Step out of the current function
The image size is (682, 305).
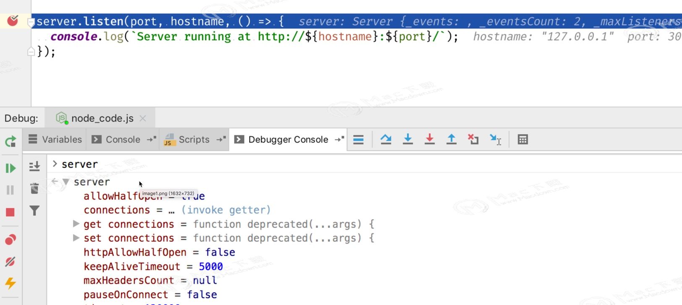[x=451, y=139]
